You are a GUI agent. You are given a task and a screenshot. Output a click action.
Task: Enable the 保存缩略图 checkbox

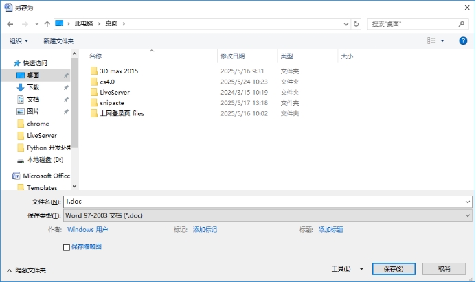[67, 246]
